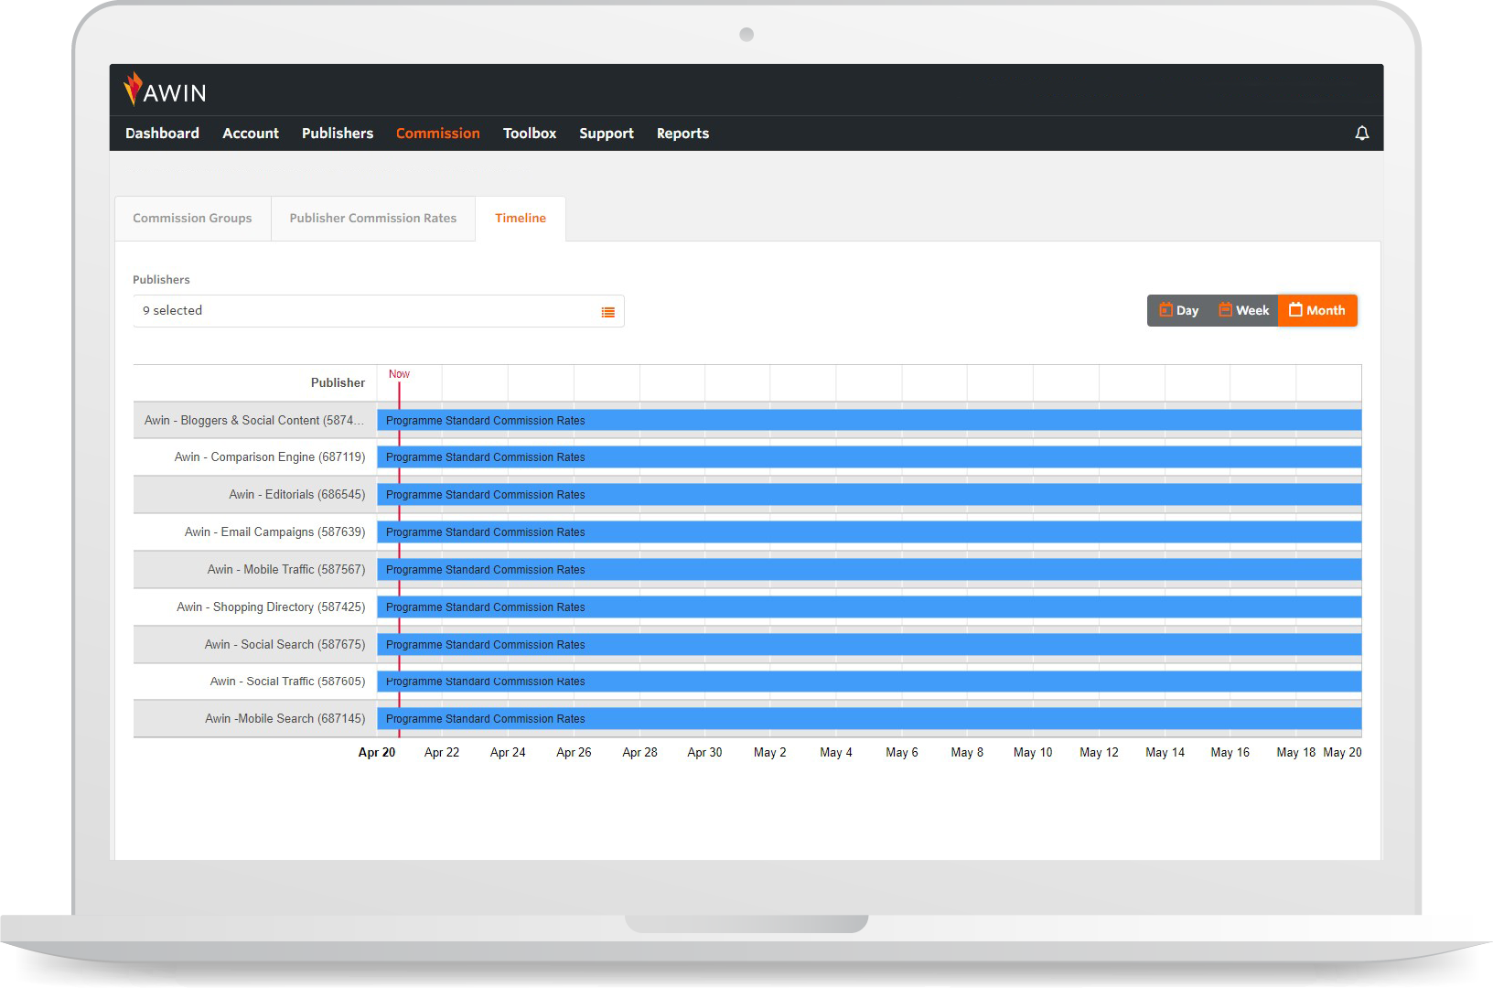Open the notifications bell
Image resolution: width=1493 pixels, height=988 pixels.
coord(1361,134)
